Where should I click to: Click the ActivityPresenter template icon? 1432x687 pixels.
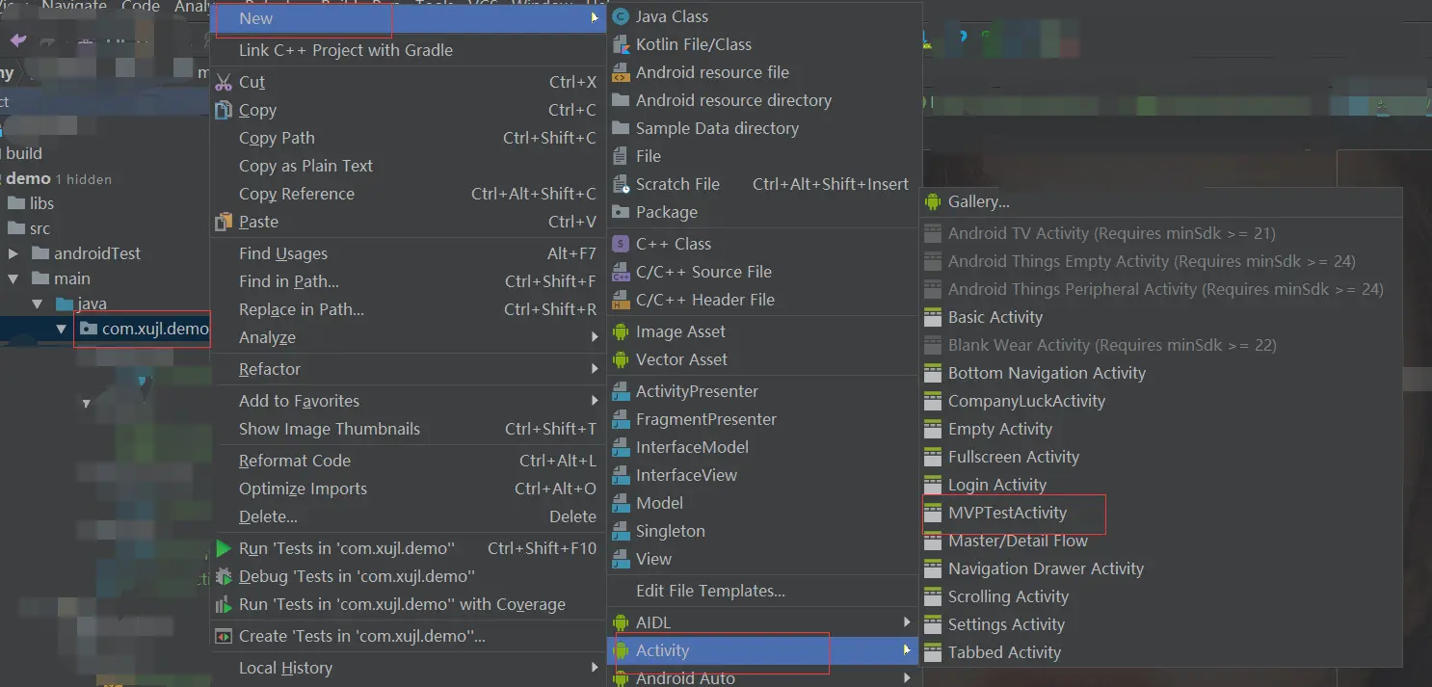click(x=621, y=391)
